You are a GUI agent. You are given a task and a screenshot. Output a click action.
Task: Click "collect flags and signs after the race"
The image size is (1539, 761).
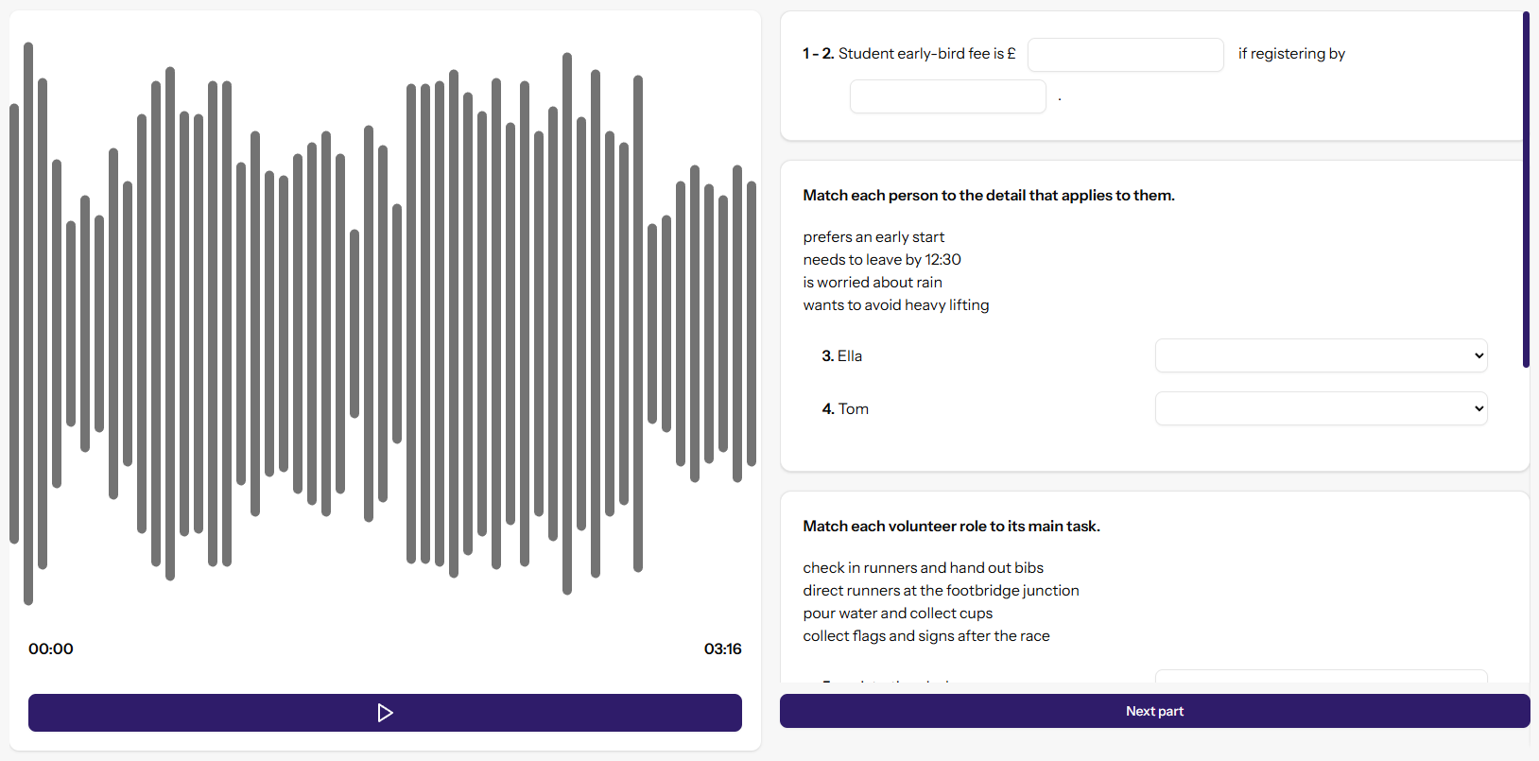926,636
